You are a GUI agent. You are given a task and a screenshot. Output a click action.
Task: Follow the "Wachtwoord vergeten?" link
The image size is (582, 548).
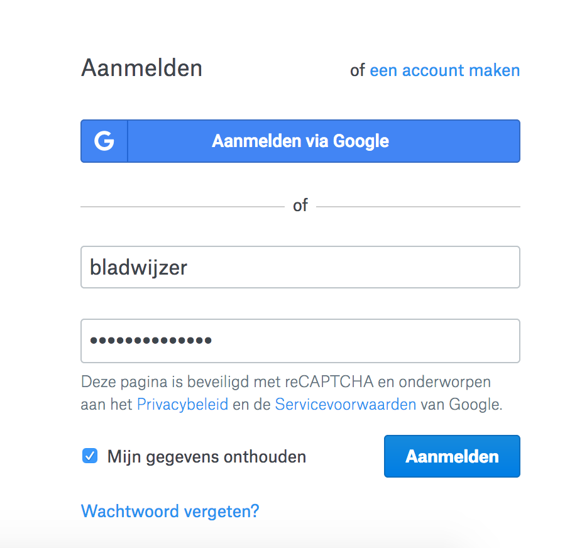(x=170, y=511)
